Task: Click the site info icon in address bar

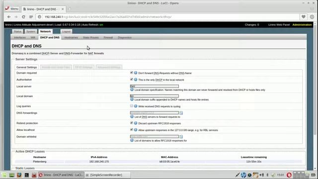Action: point(40,17)
